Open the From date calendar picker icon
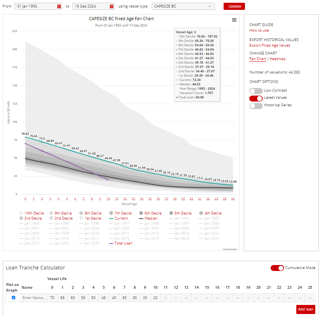 click(x=59, y=6)
